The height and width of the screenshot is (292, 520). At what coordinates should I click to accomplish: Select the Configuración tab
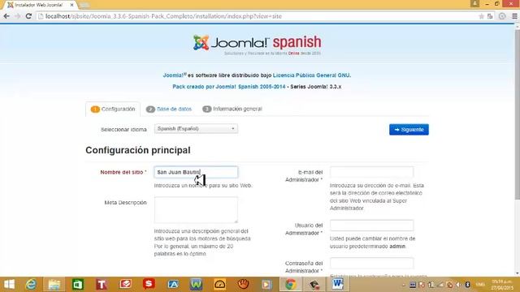(x=113, y=109)
